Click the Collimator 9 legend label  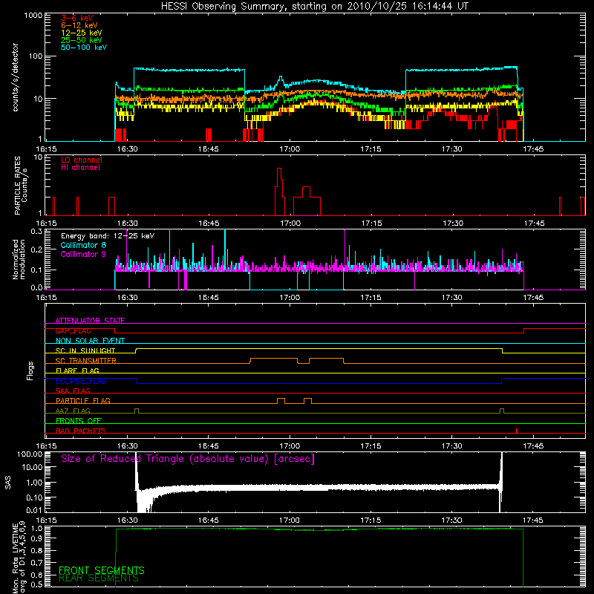pos(83,254)
